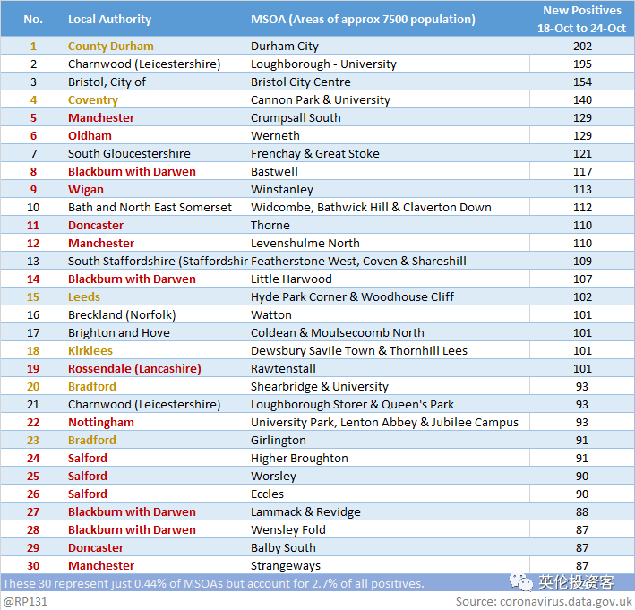Screen dimensions: 635x610
Task: Click the value 107
Action: click(582, 279)
